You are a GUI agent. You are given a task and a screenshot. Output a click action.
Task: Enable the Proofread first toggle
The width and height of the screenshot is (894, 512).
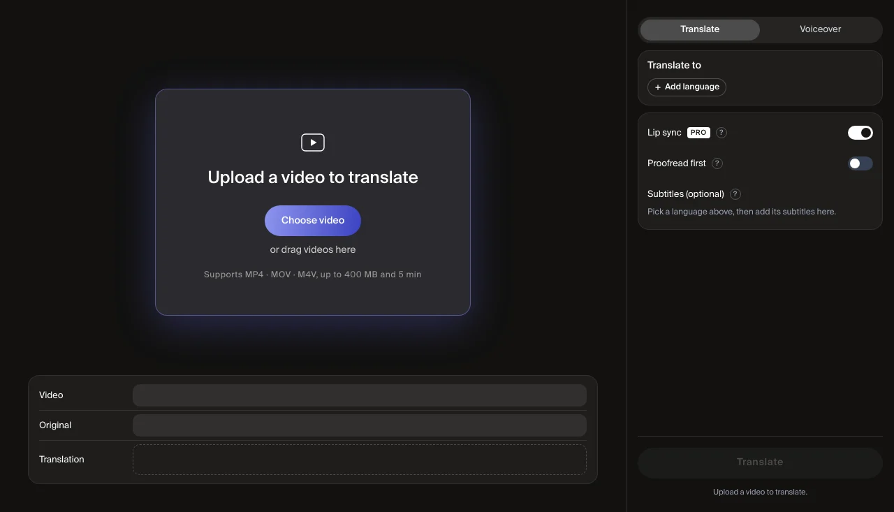point(860,163)
